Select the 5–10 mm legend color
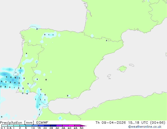This screenshot has width=167, height=129. point(29,126)
